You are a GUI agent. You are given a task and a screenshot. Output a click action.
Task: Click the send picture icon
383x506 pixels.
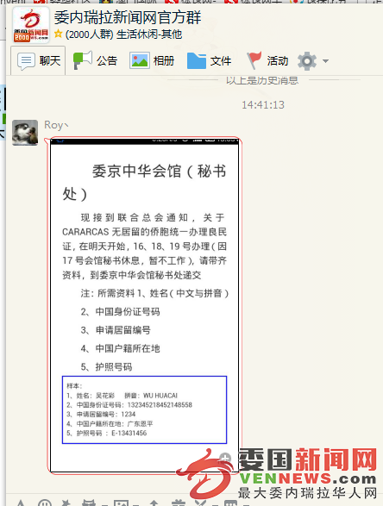point(121,503)
